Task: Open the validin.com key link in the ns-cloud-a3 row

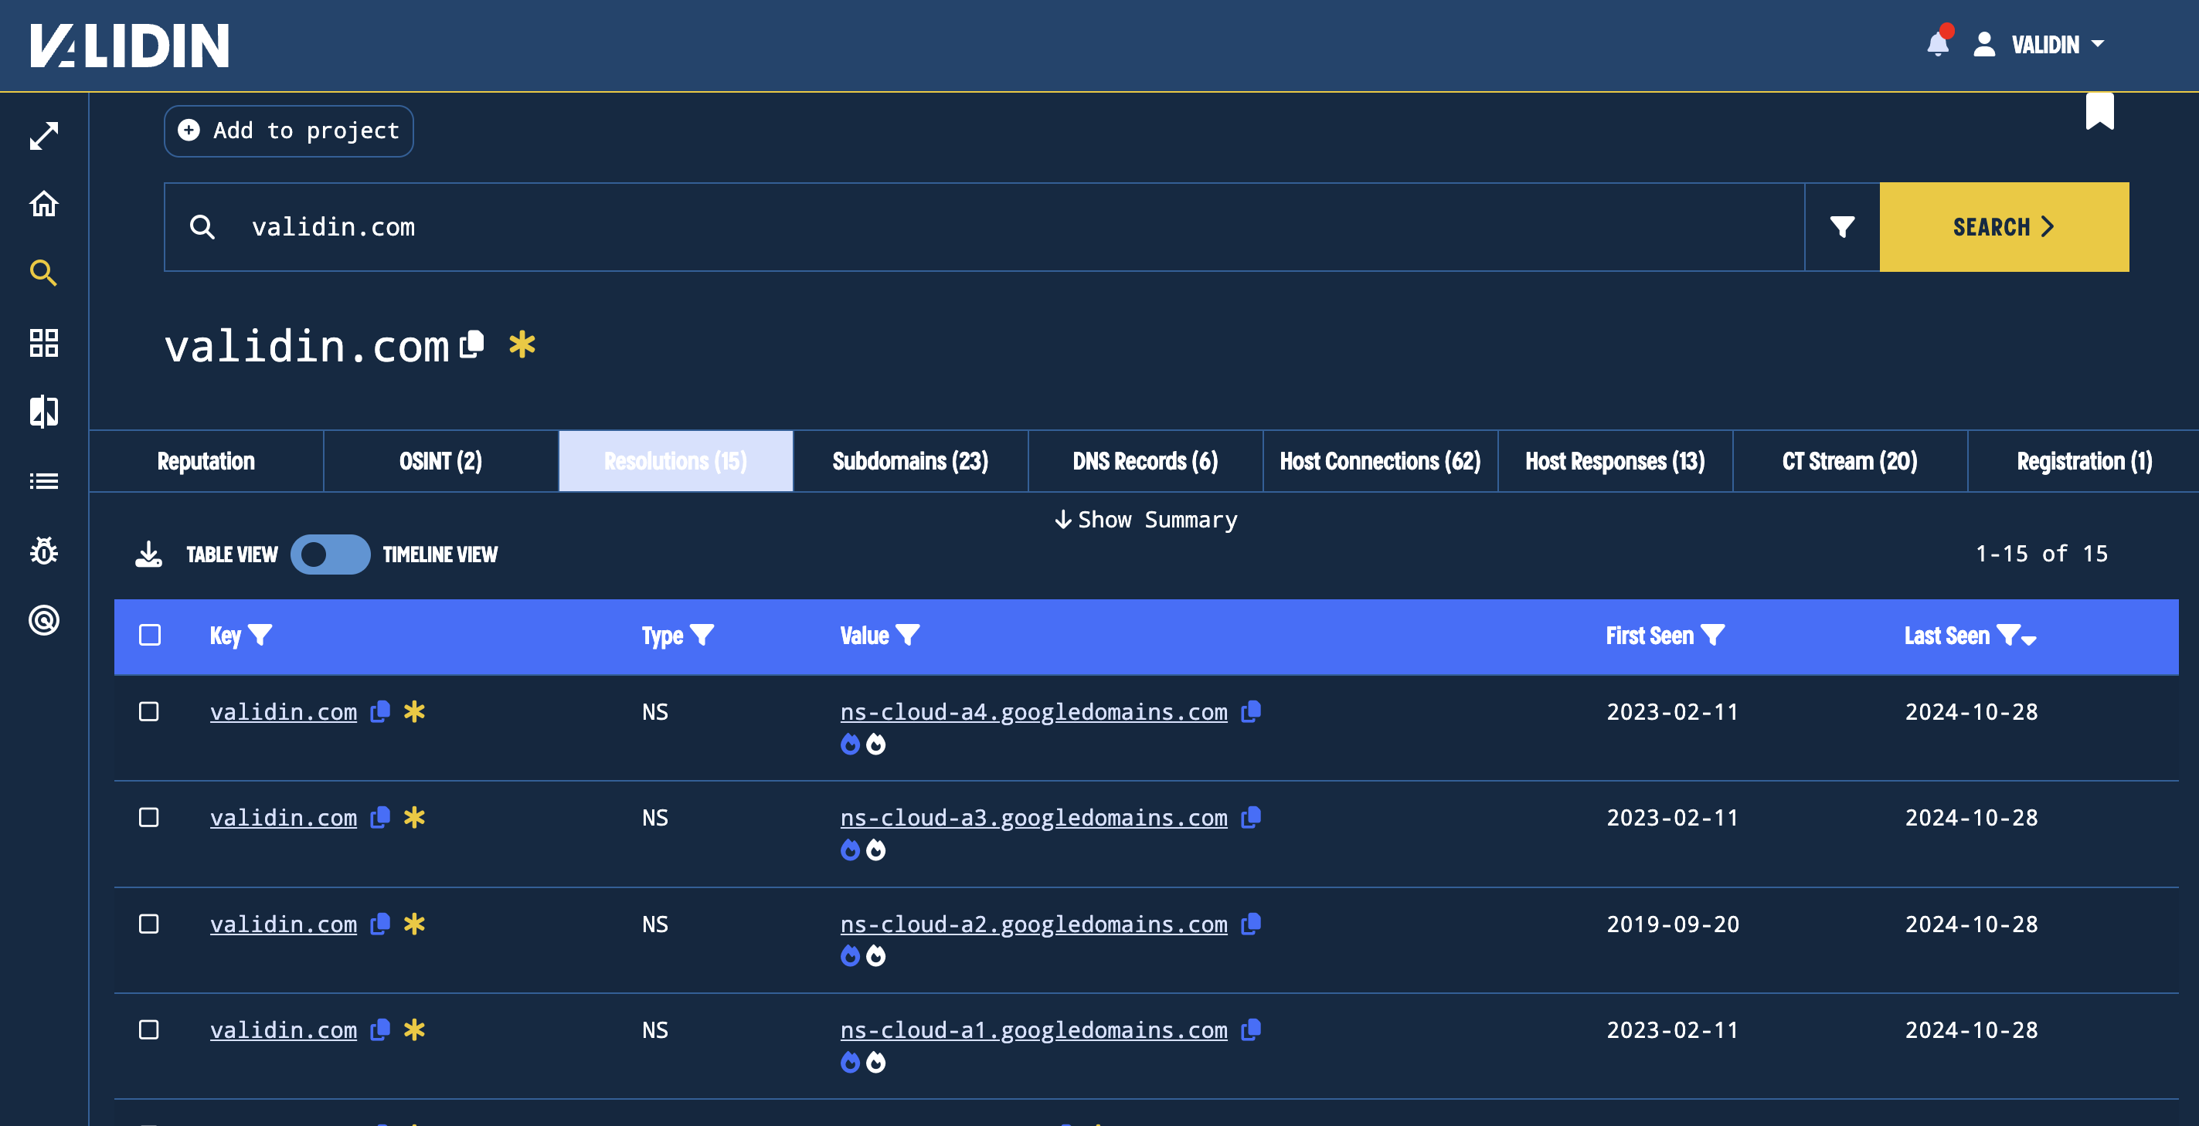Action: (284, 817)
